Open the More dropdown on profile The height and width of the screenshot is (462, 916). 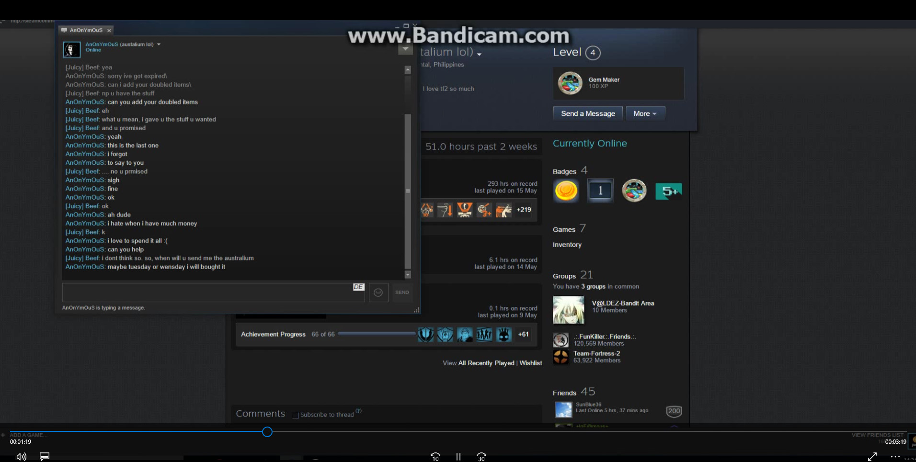(645, 113)
